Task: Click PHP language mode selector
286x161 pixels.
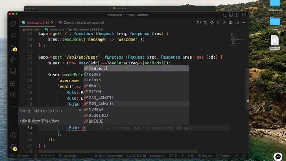Action: [191, 156]
